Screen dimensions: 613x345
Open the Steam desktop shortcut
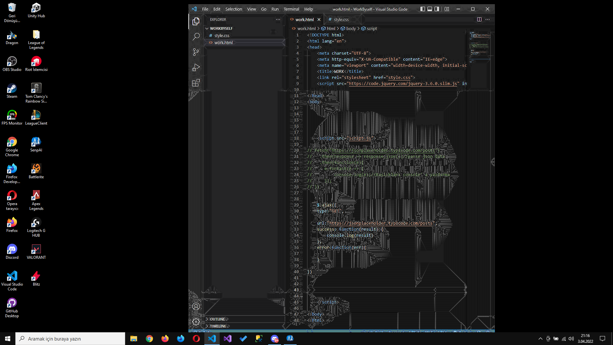tap(12, 91)
